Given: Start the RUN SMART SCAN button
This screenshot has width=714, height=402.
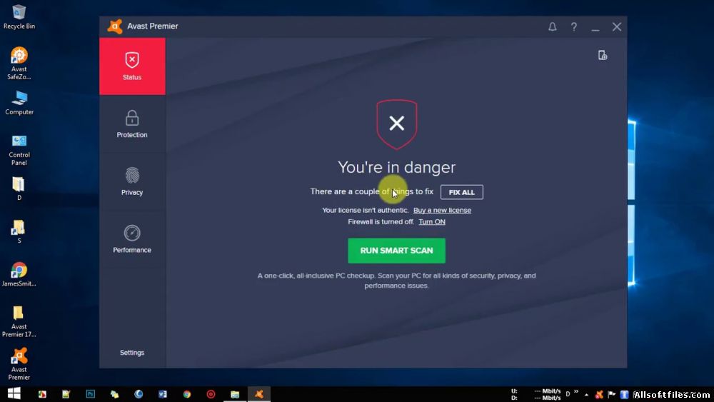Looking at the screenshot, I should 396,251.
